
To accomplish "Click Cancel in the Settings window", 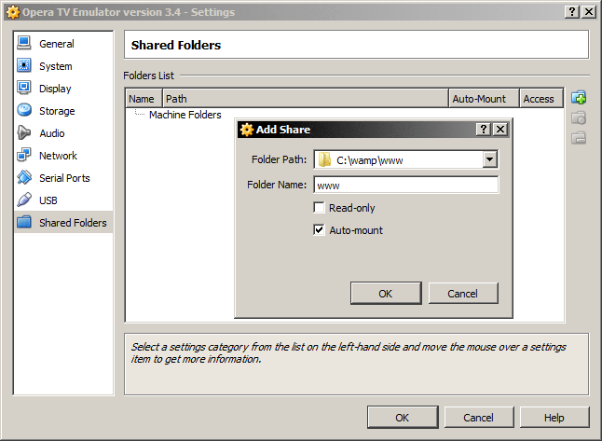I will tap(479, 417).
